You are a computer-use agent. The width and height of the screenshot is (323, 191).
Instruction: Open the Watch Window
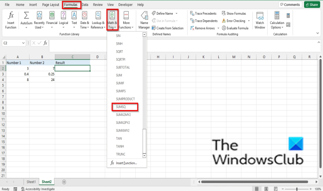[260, 20]
